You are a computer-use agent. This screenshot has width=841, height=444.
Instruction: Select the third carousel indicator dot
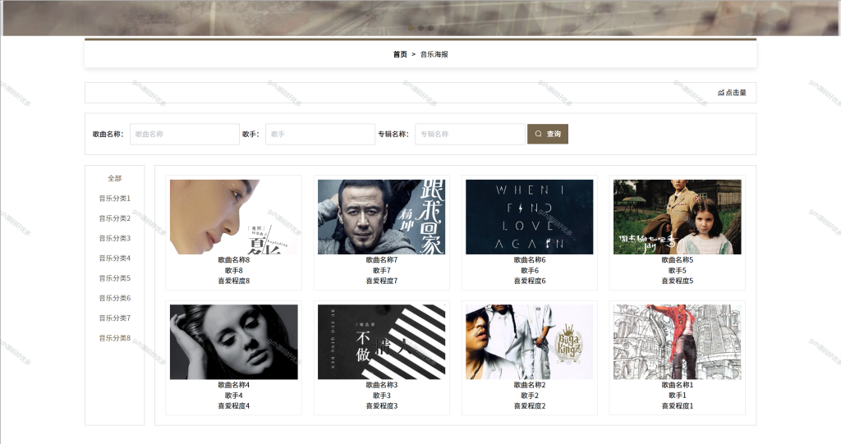pyautogui.click(x=430, y=28)
